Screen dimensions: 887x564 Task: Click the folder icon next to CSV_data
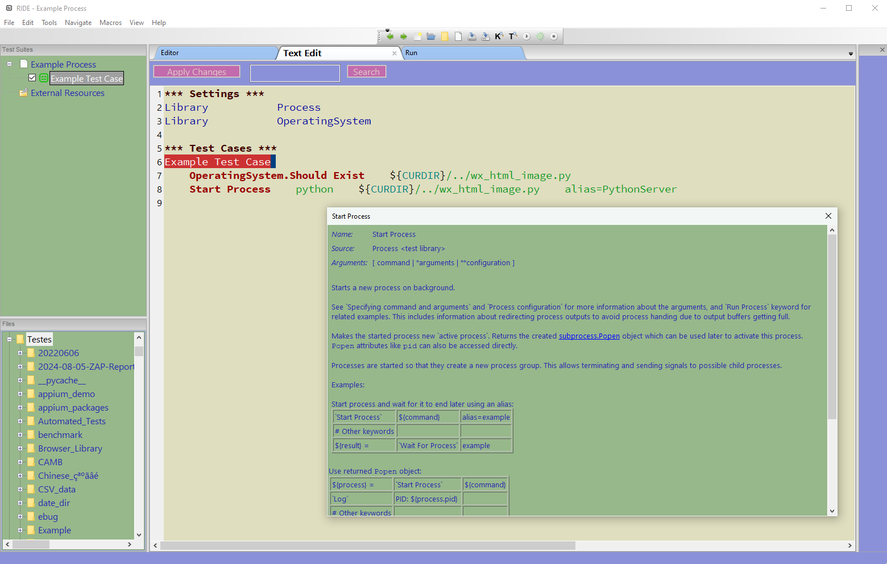tap(31, 489)
